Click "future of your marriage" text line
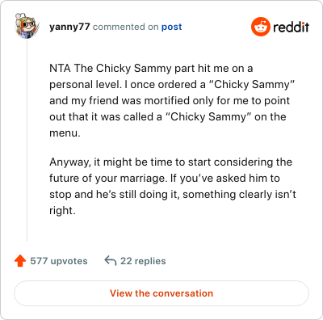 tap(107, 179)
